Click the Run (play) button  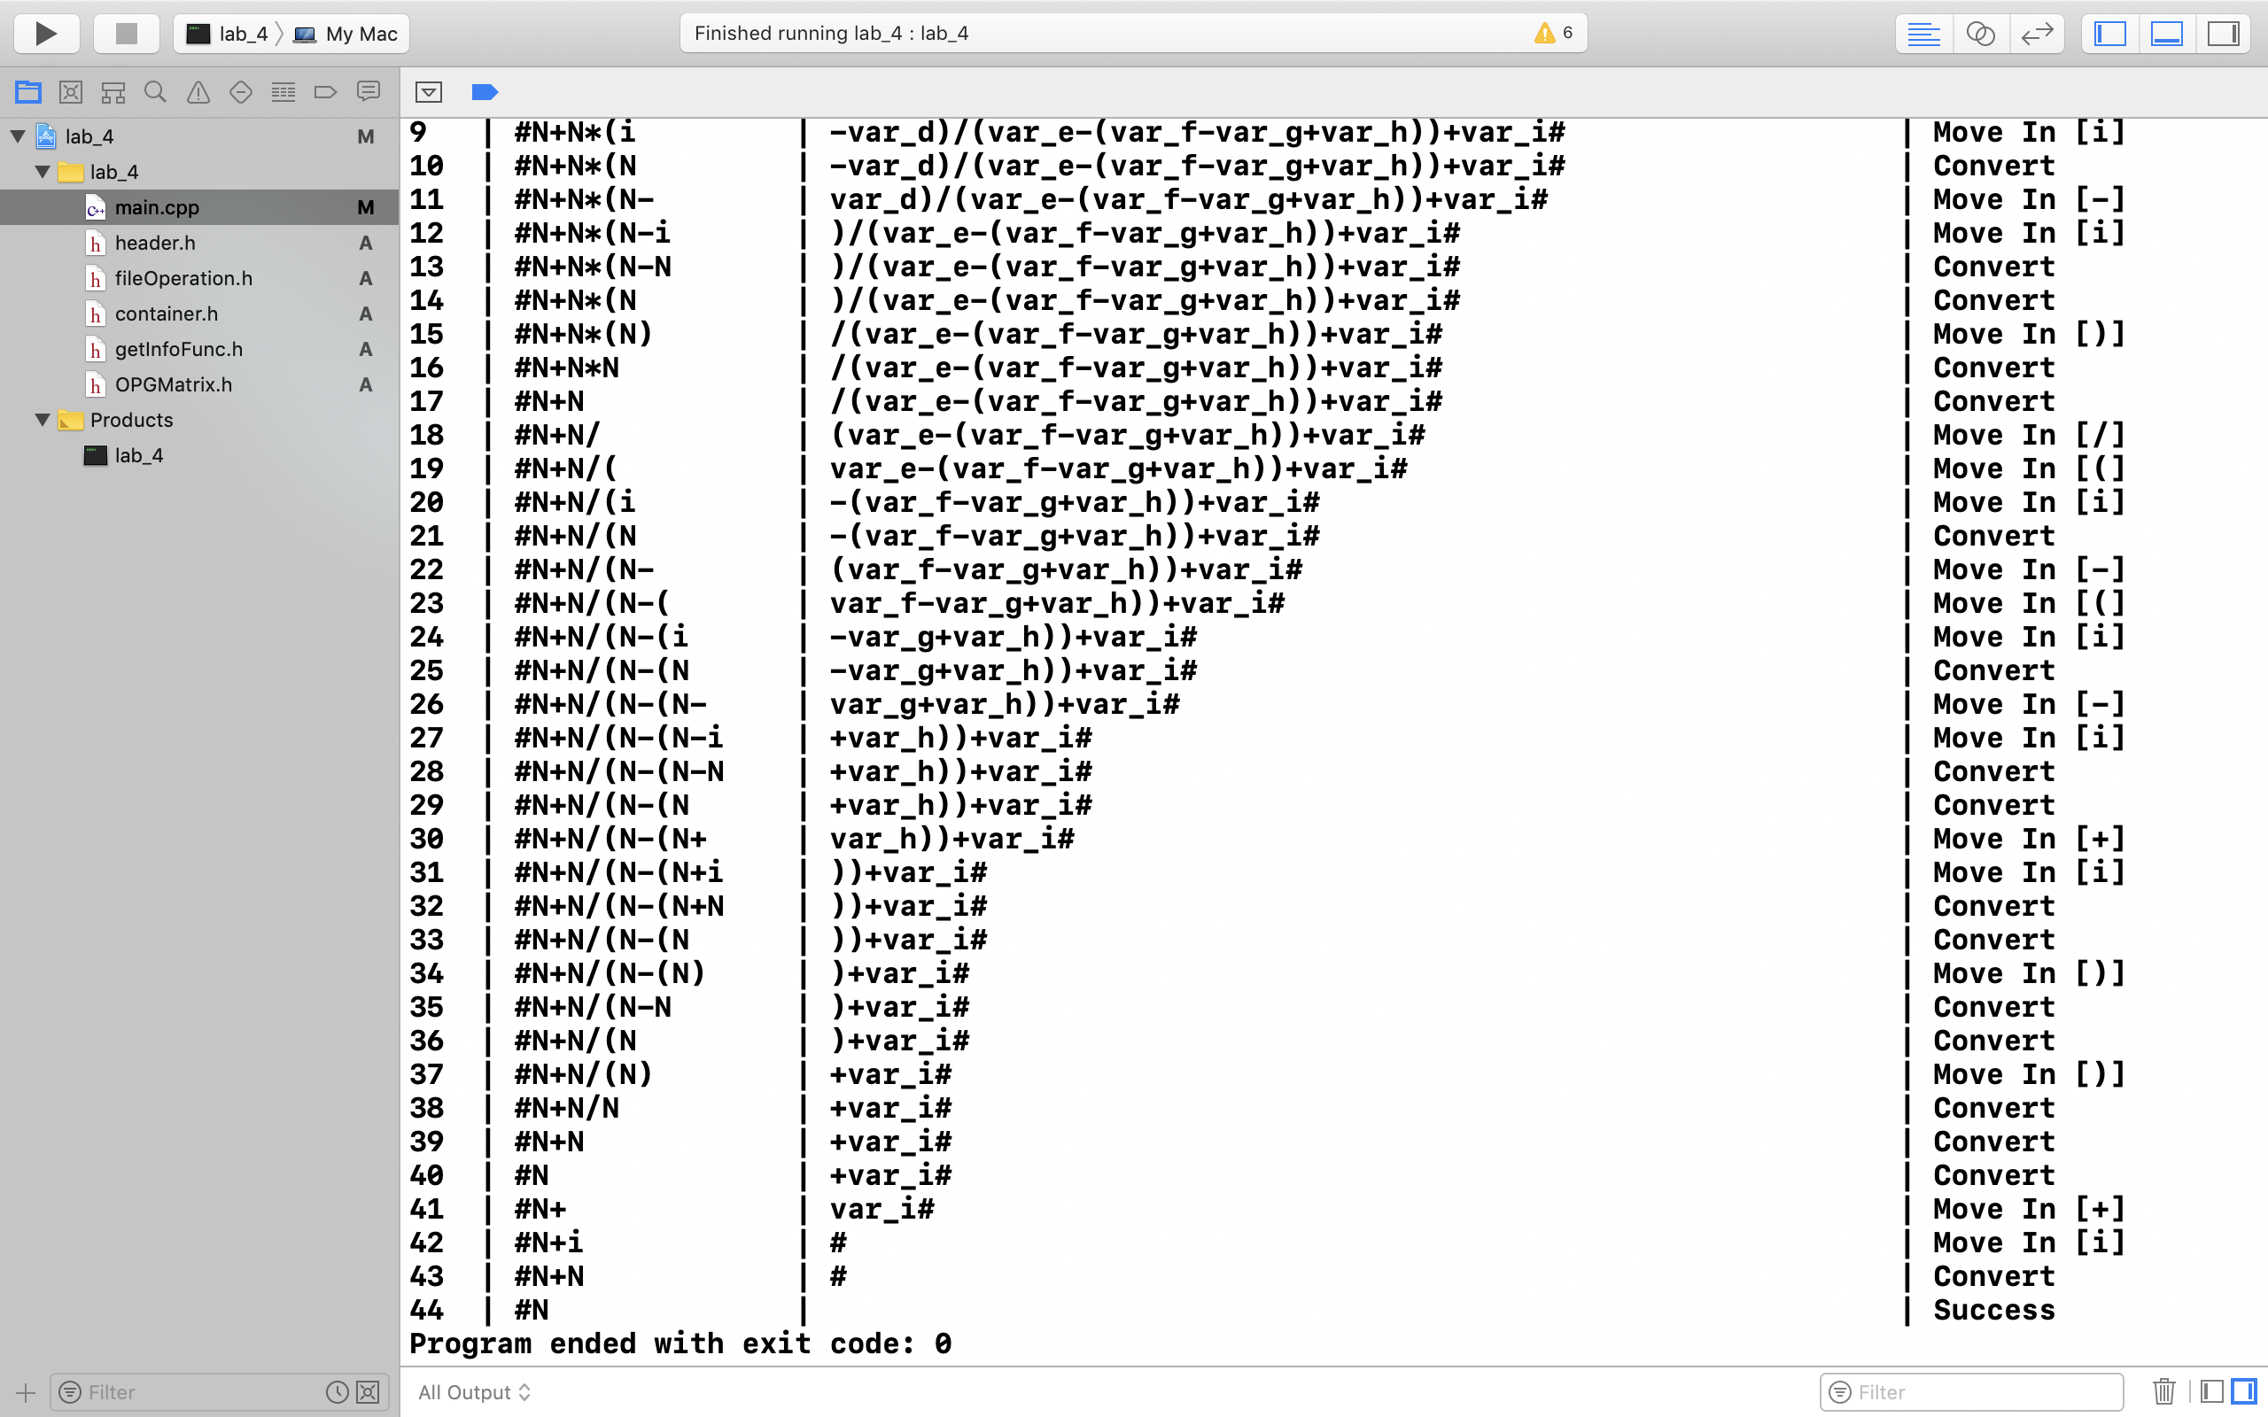[x=46, y=34]
